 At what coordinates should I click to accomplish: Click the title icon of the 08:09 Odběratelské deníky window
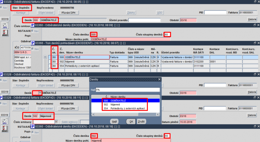[x=33, y=25]
